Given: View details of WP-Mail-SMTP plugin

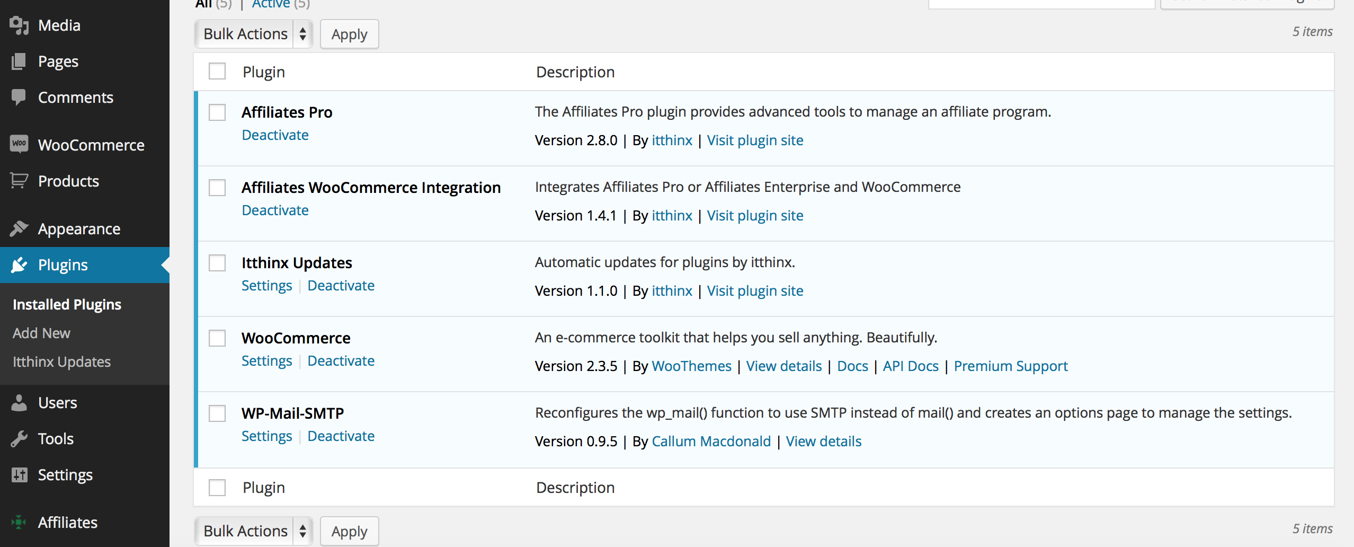Looking at the screenshot, I should pyautogui.click(x=824, y=442).
